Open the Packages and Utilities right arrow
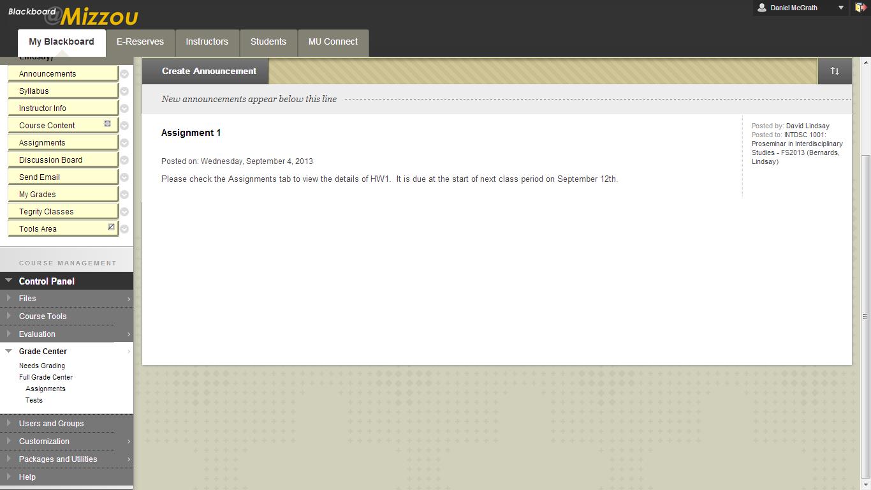 pyautogui.click(x=128, y=459)
